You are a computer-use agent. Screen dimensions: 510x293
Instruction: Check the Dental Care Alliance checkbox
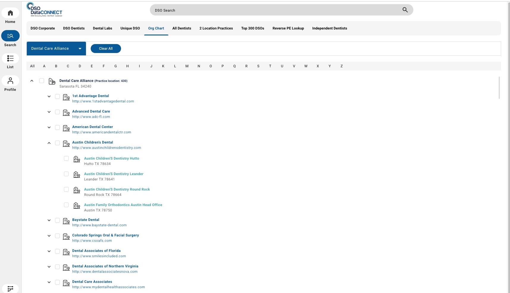pyautogui.click(x=42, y=80)
